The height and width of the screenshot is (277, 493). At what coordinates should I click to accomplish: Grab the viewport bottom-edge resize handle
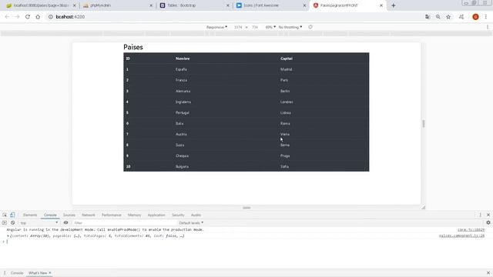[x=246, y=208]
